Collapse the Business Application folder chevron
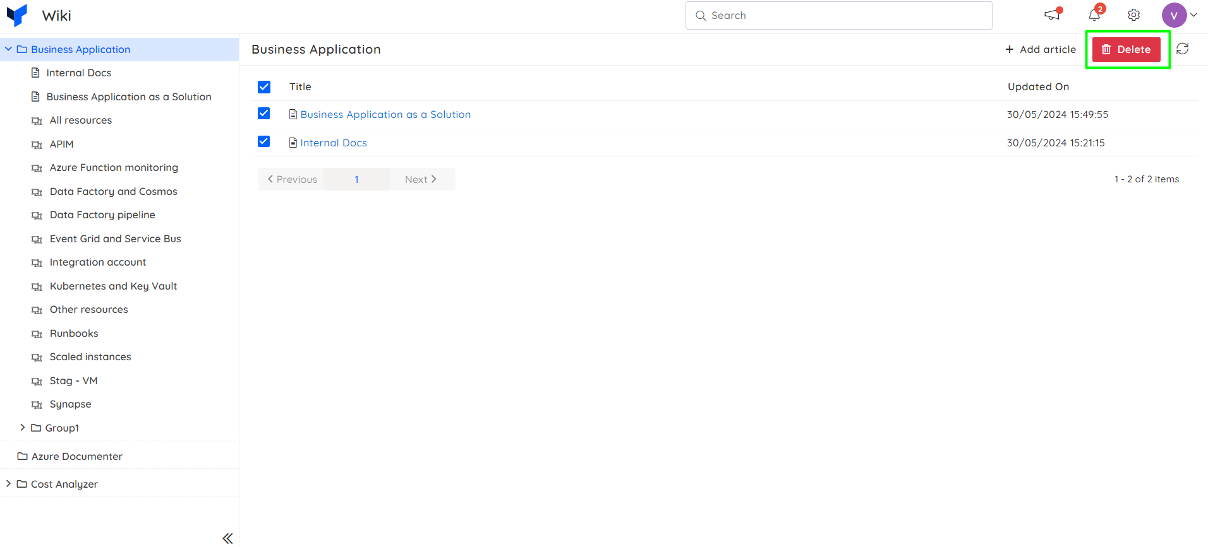The width and height of the screenshot is (1208, 547). coord(9,49)
